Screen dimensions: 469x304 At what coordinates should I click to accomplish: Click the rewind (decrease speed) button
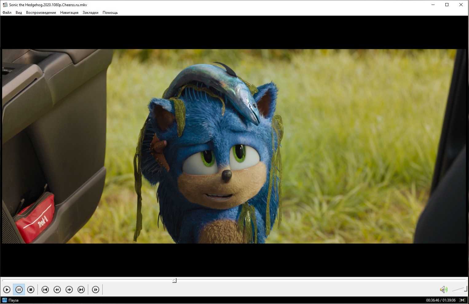coord(57,290)
